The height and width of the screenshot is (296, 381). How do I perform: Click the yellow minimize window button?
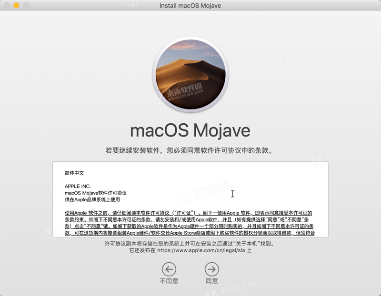click(x=16, y=5)
